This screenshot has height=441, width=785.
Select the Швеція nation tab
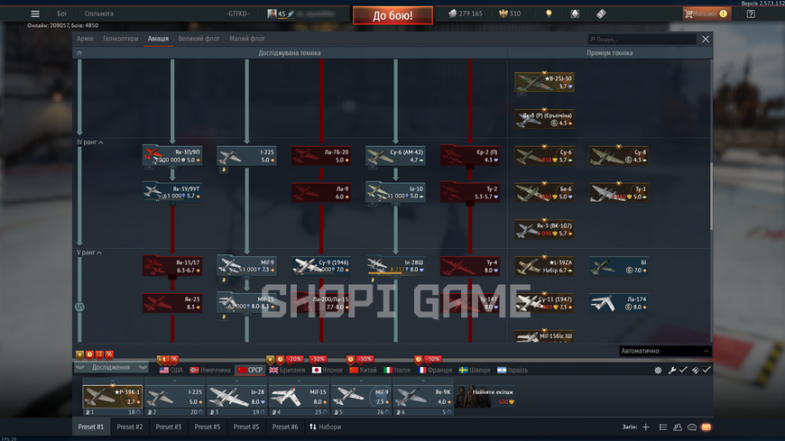point(475,370)
